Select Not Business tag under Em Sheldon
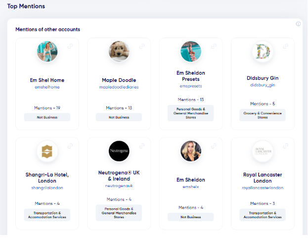 point(191,217)
